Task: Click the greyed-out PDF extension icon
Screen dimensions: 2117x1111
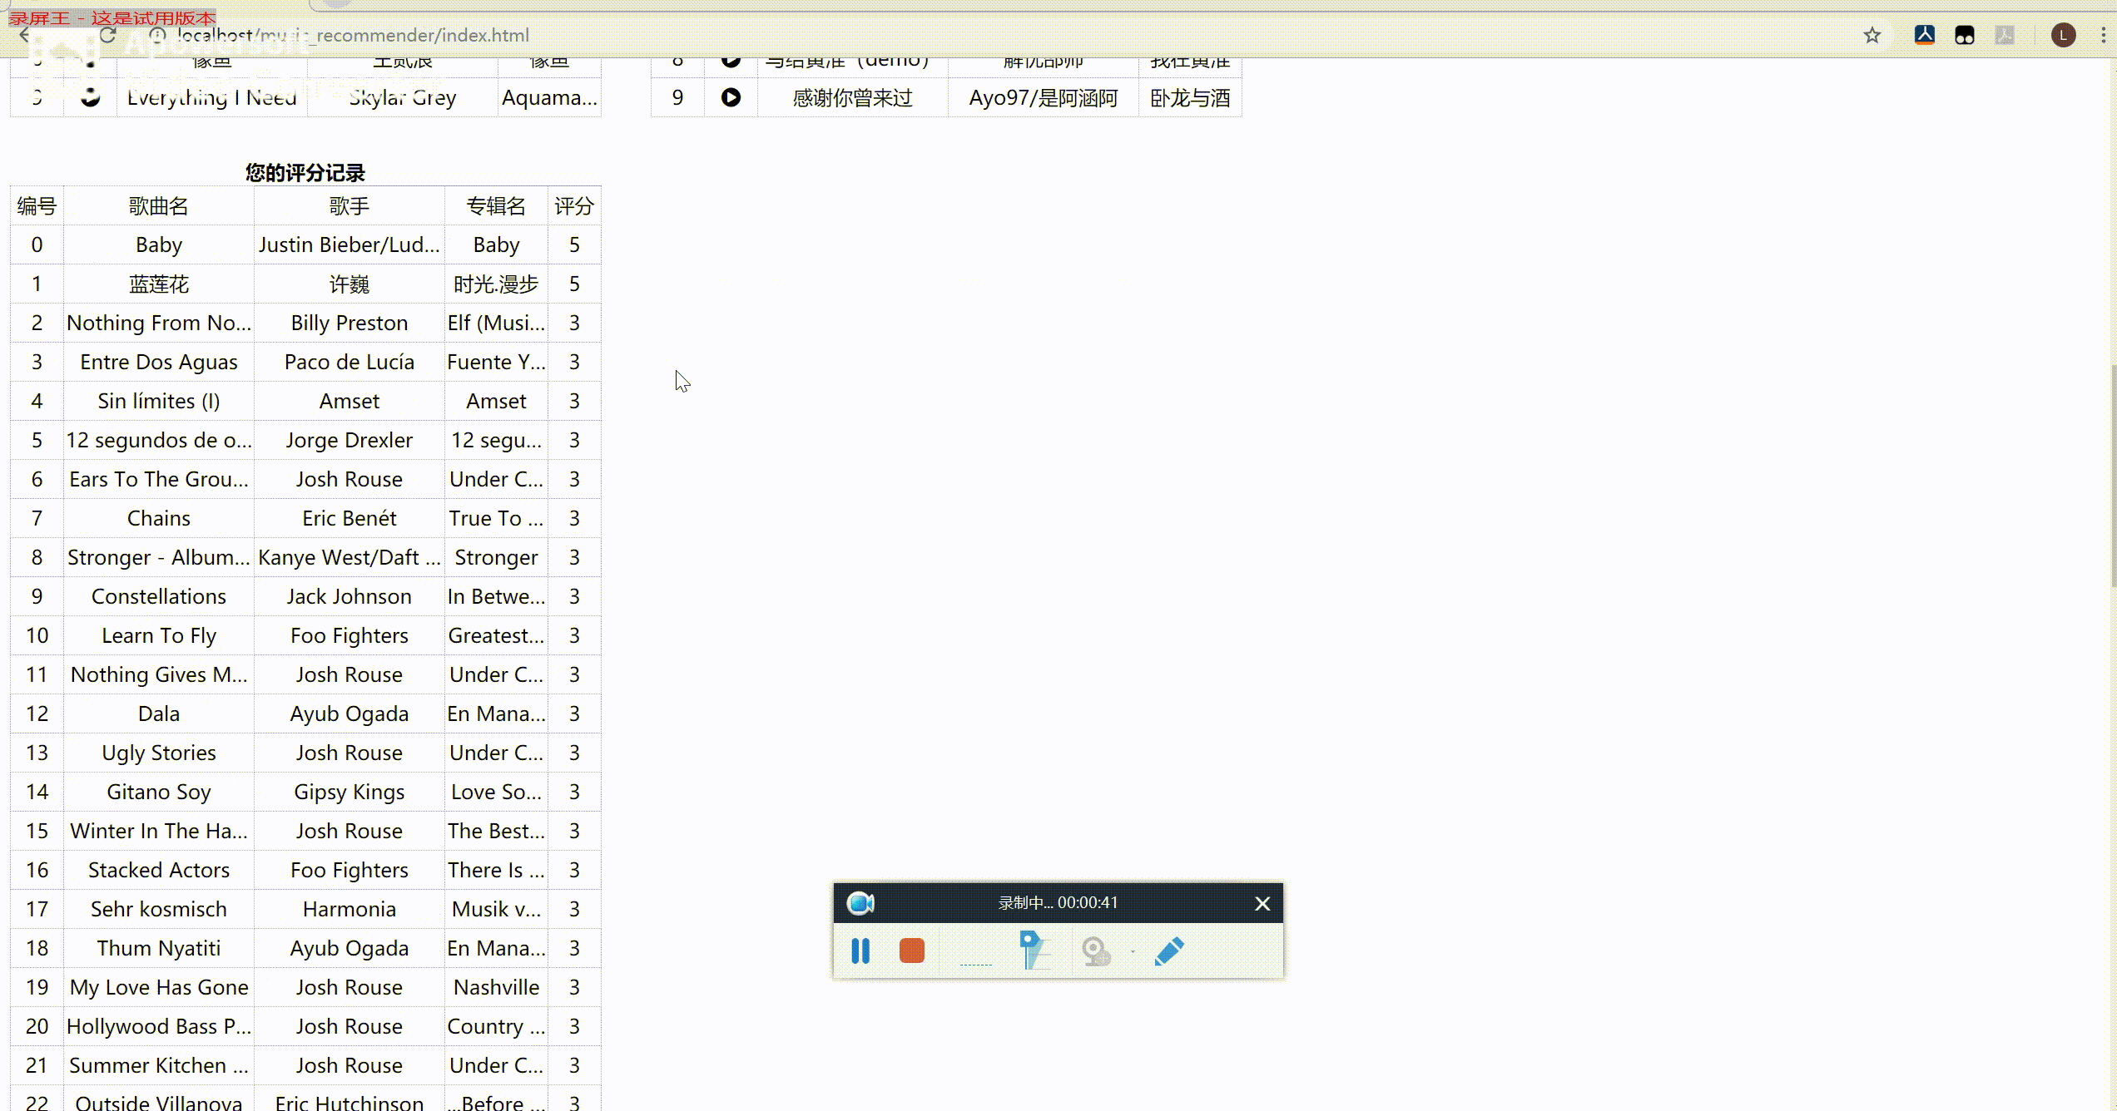Action: tap(2005, 36)
